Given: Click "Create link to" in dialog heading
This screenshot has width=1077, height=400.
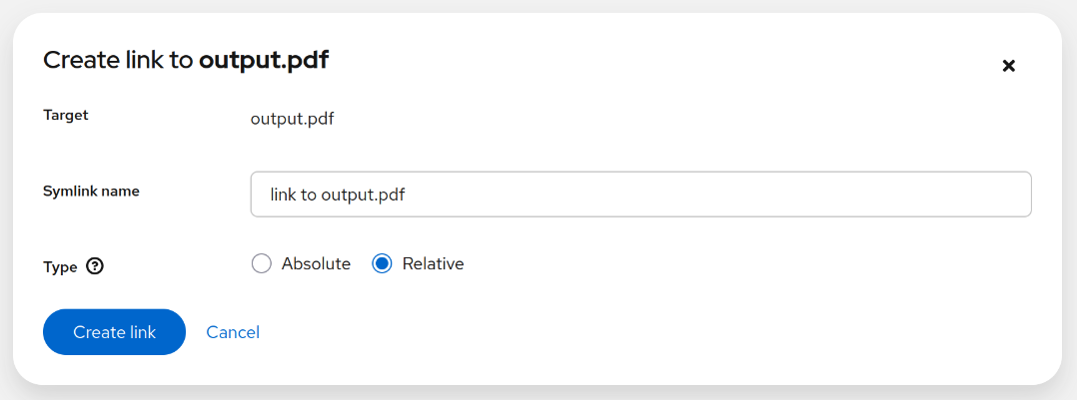Looking at the screenshot, I should 118,61.
